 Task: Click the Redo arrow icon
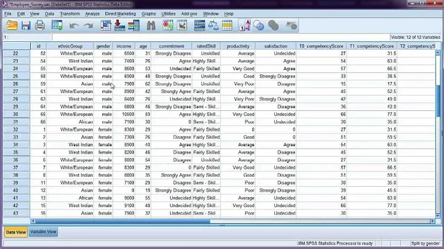pyautogui.click(x=88, y=26)
